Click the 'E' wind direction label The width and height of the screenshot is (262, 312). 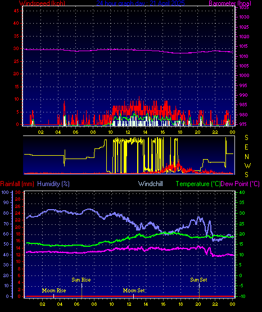coord(246,147)
